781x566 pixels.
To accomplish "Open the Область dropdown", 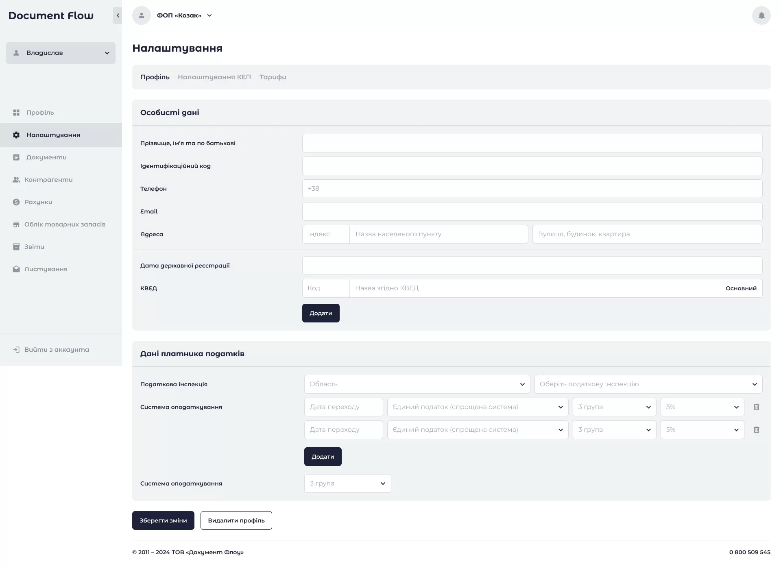I will click(417, 384).
